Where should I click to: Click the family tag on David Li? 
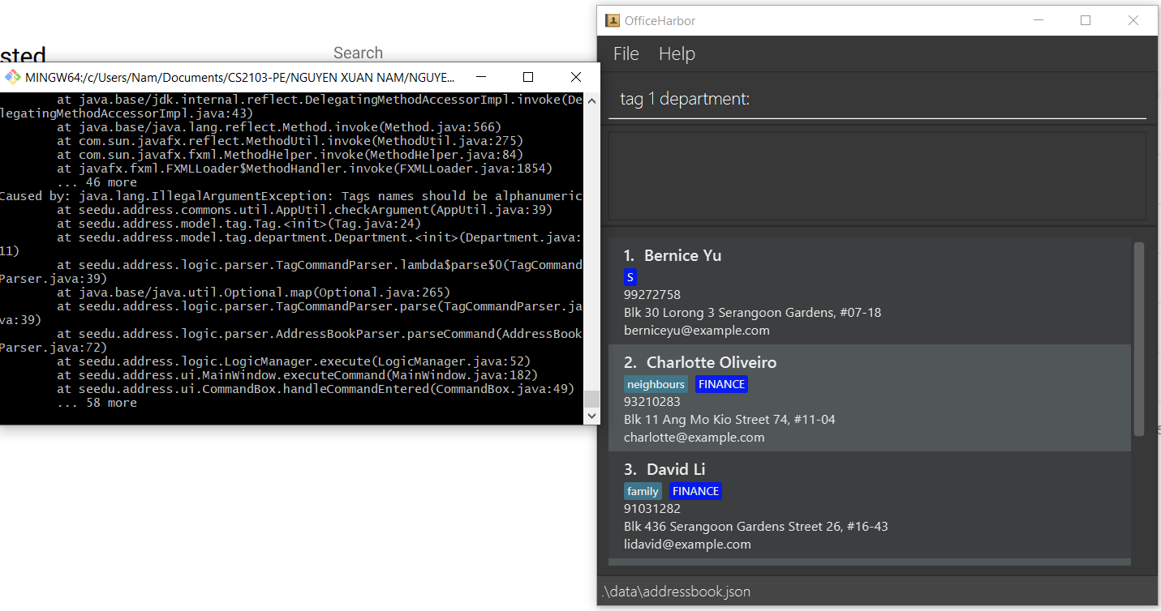pos(643,491)
